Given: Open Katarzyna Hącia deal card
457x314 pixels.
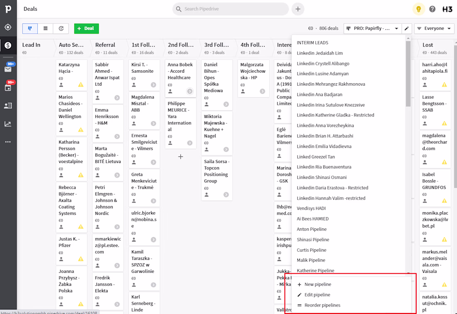Looking at the screenshot, I should tap(71, 74).
